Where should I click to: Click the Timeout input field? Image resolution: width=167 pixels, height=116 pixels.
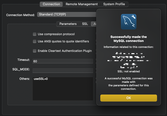click(63, 61)
